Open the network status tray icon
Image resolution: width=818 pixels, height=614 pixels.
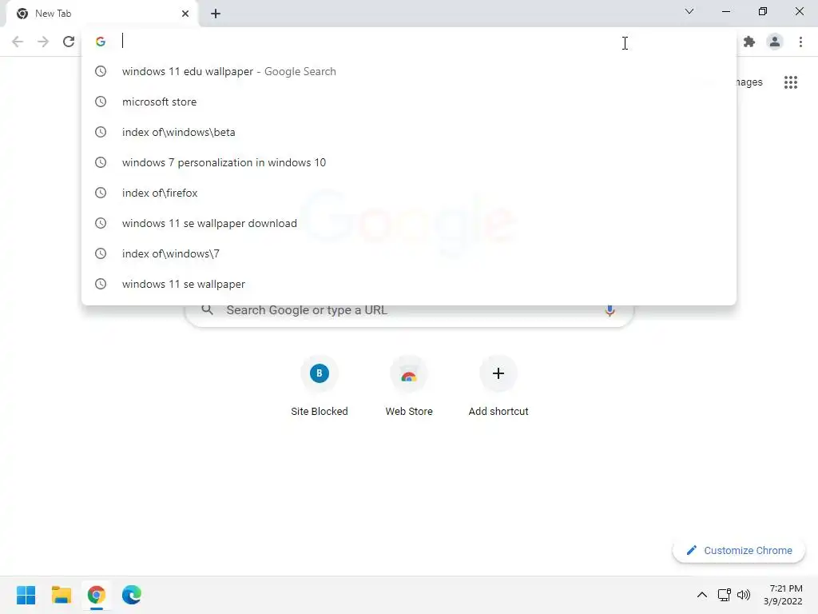(724, 595)
